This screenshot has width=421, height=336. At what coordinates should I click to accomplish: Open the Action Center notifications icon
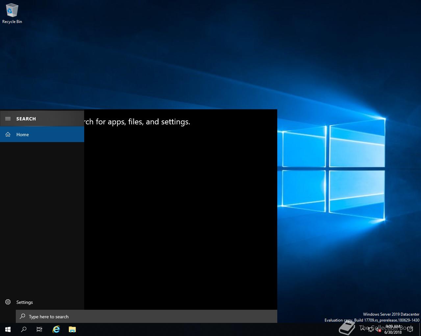tap(410, 329)
